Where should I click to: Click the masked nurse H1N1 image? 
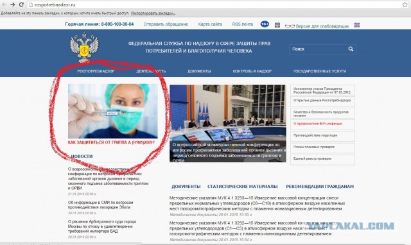coord(113,111)
